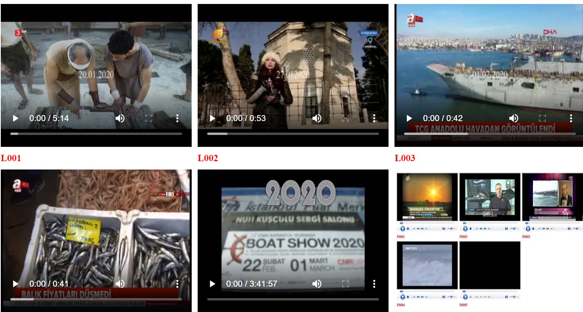Mute the F0003 small video player
Viewport: 583px width, 312px height.
coord(569,229)
